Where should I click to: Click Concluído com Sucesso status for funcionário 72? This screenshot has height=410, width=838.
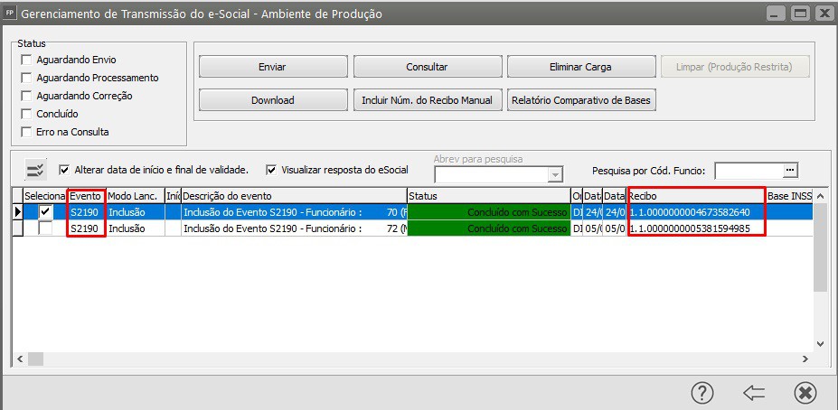(488, 228)
